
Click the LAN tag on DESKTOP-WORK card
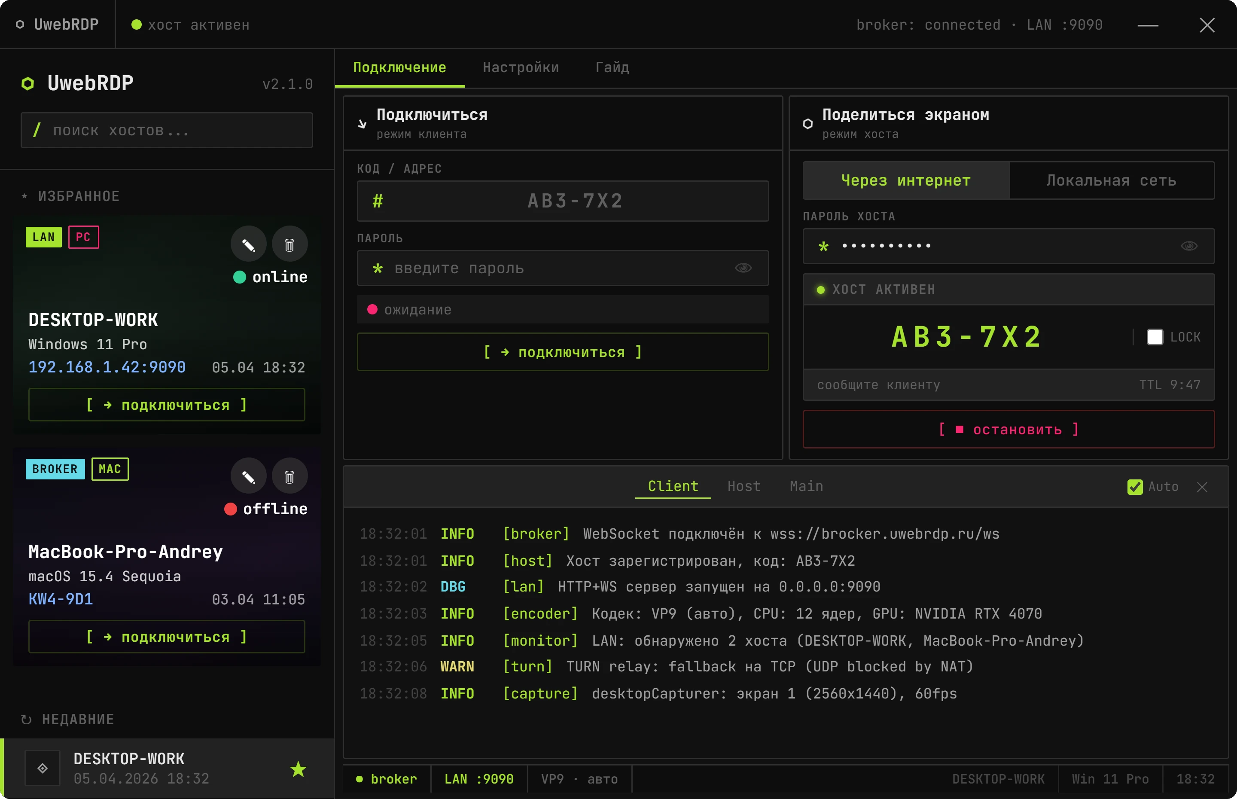[43, 237]
